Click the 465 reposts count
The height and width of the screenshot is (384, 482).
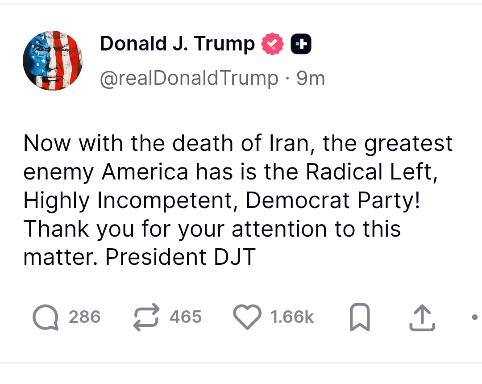[x=186, y=317]
